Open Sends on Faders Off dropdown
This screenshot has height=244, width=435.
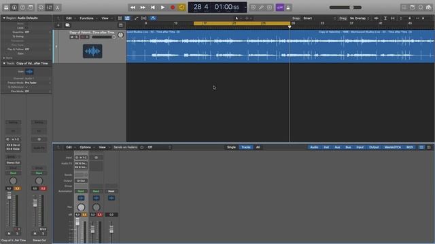coord(159,147)
